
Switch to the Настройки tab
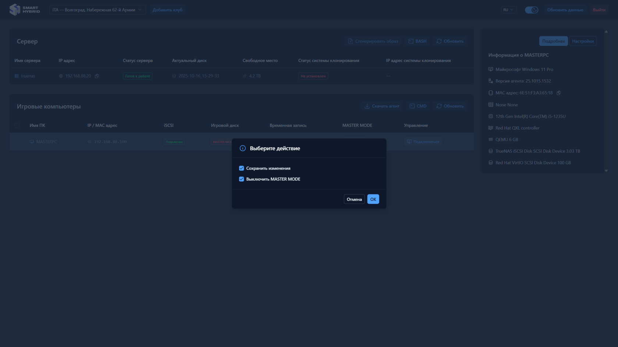(x=583, y=41)
